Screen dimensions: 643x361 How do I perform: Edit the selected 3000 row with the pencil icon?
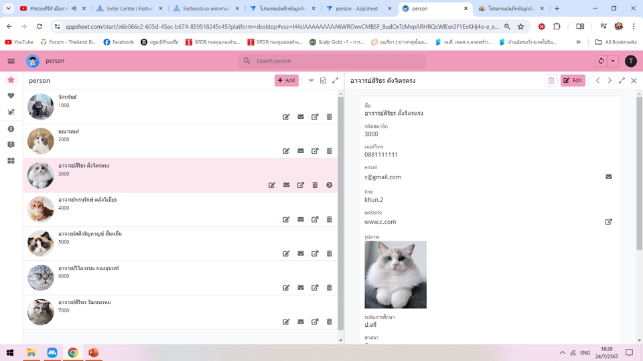click(x=272, y=185)
